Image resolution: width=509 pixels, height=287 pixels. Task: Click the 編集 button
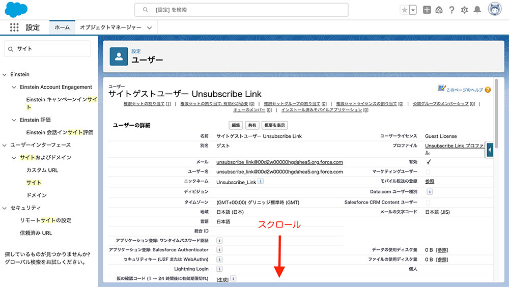[x=236, y=125]
